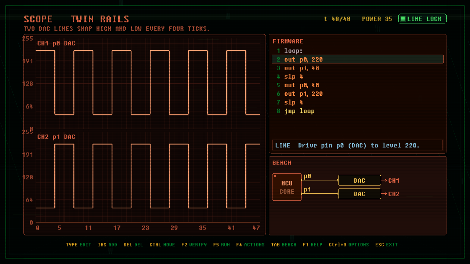Click the BENCH panel title
This screenshot has width=470, height=264.
click(x=282, y=163)
